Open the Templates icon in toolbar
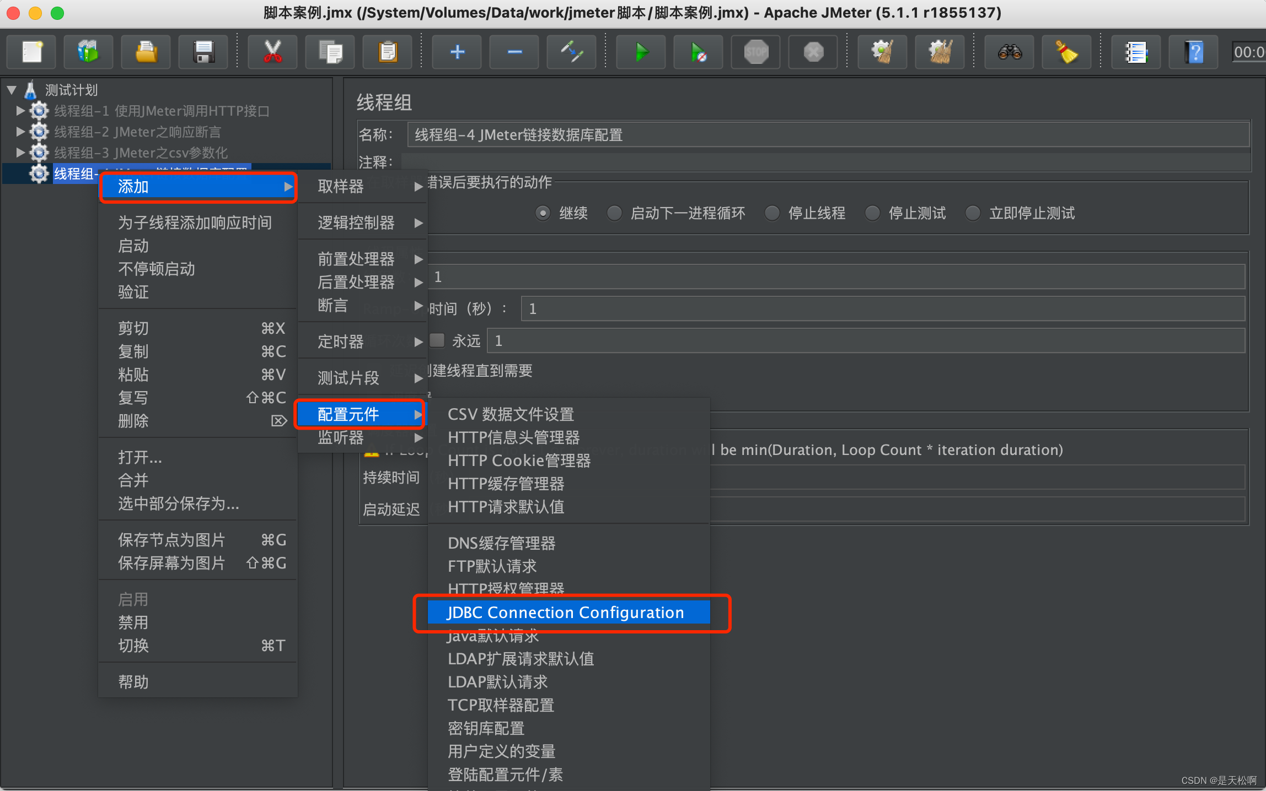 [x=88, y=52]
